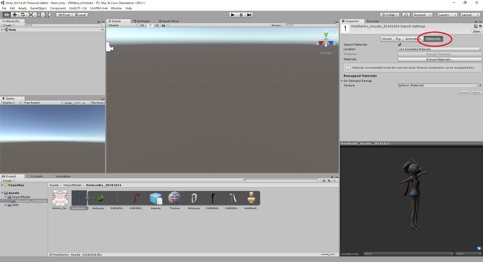Open Free Aspect dropdown

pos(43,102)
